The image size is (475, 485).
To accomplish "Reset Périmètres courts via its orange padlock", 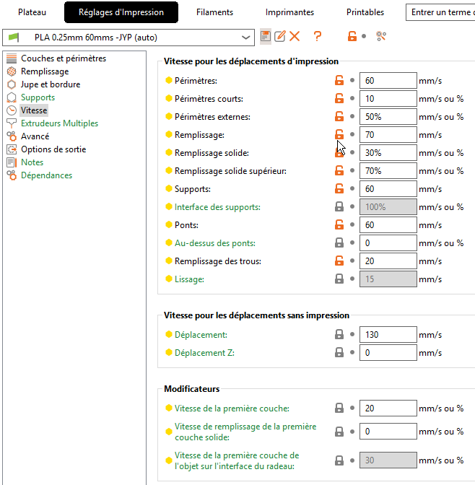I will click(339, 98).
